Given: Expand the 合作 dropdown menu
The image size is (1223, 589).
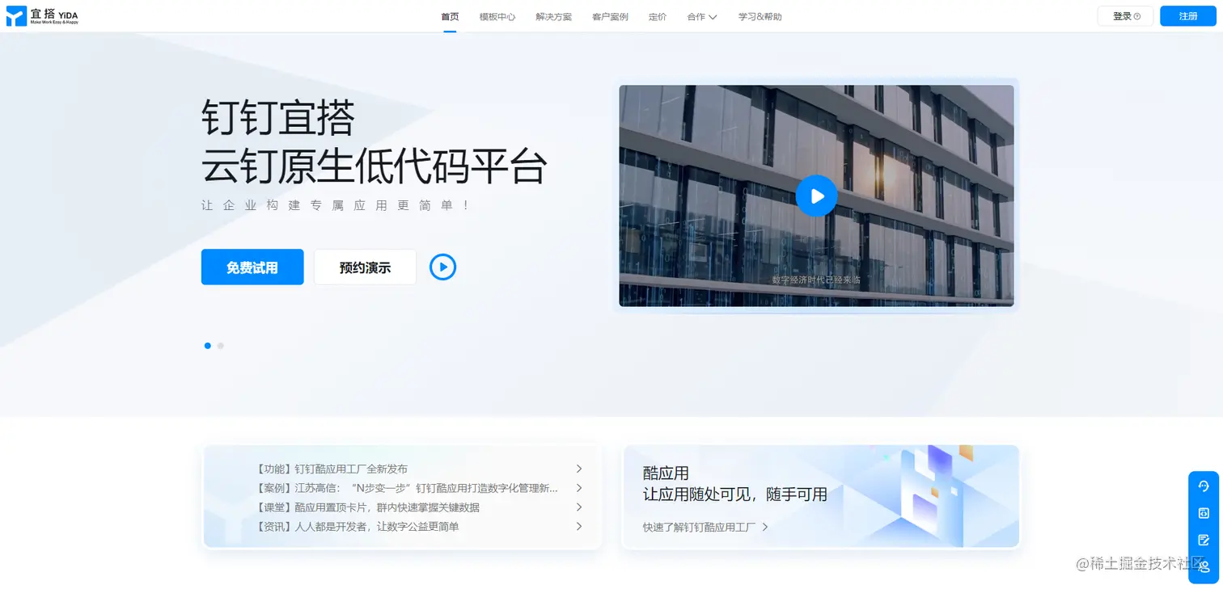Looking at the screenshot, I should [x=702, y=17].
